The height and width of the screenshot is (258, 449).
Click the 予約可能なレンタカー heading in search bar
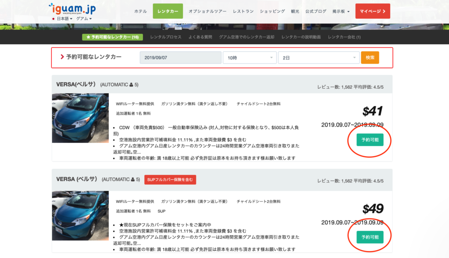coord(94,57)
